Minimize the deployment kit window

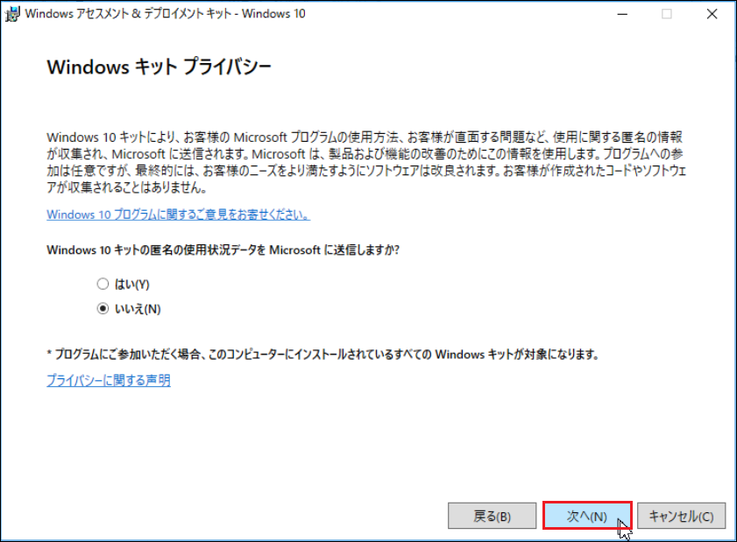[622, 14]
